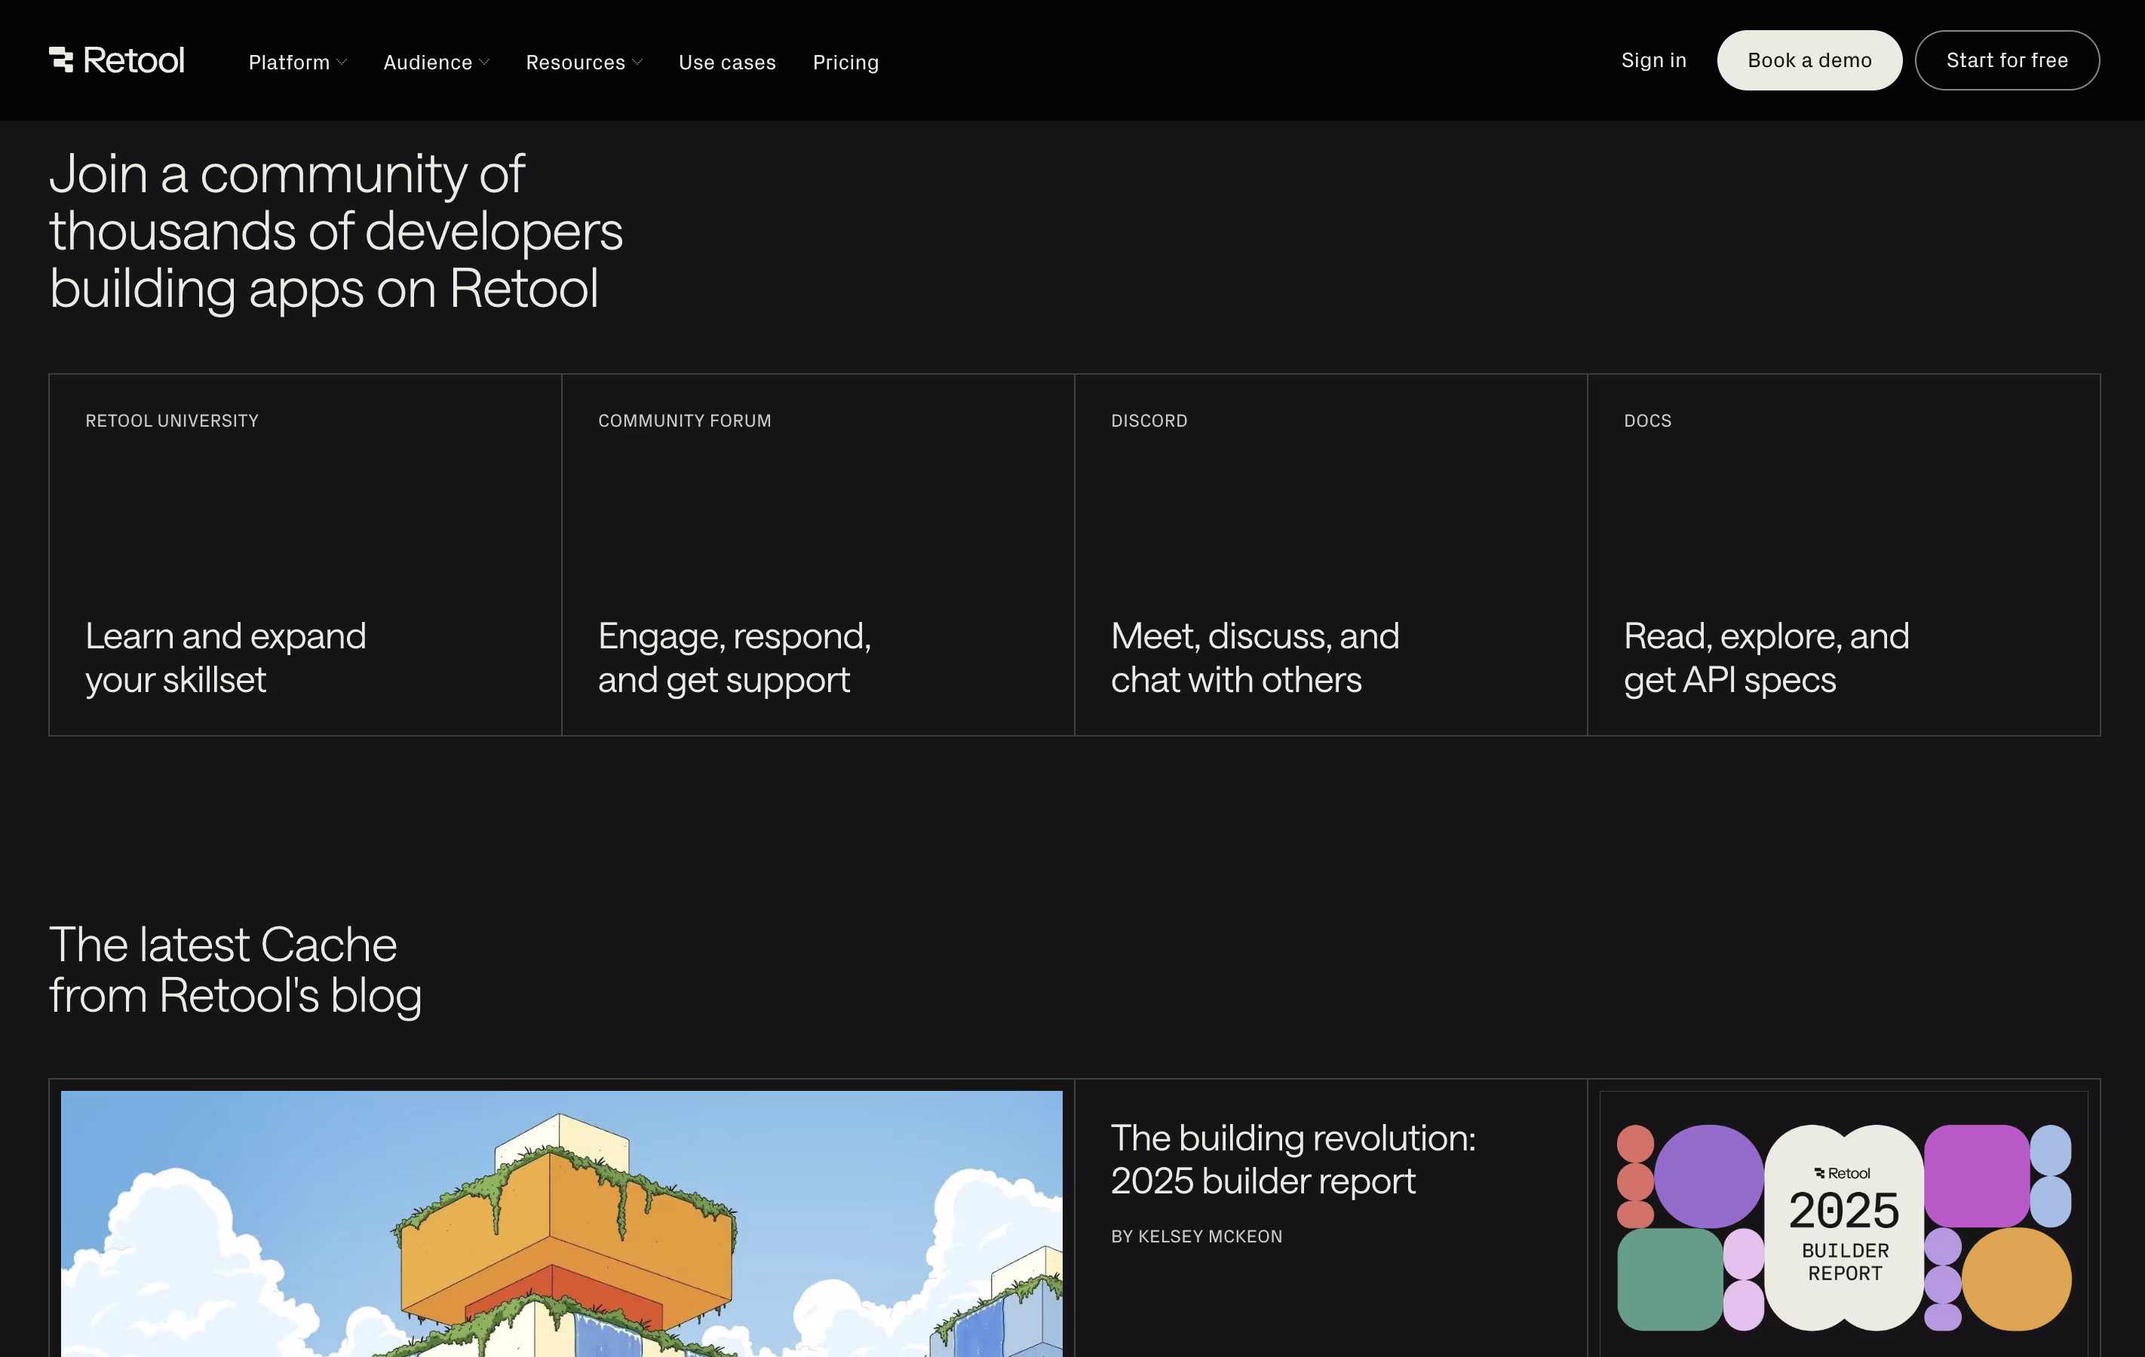Open the Resources dropdown chevron
Screen dimensions: 2145x1357
(x=638, y=63)
